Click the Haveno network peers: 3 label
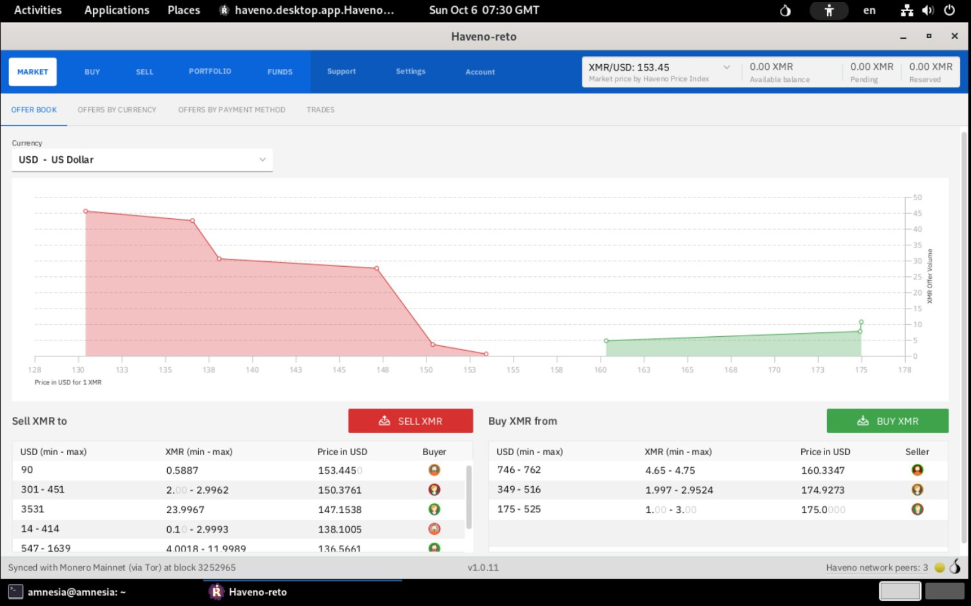 (877, 568)
